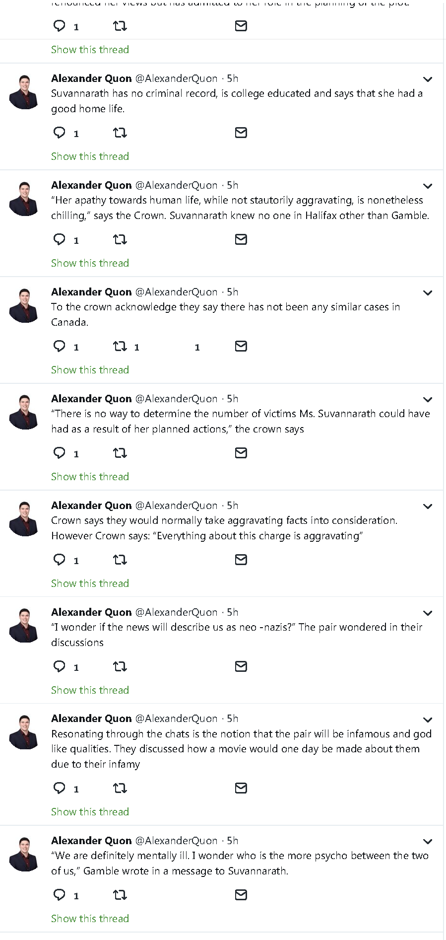Retweet the 'describe us as neo-nazis' tweet
The height and width of the screenshot is (940, 446).
point(120,666)
